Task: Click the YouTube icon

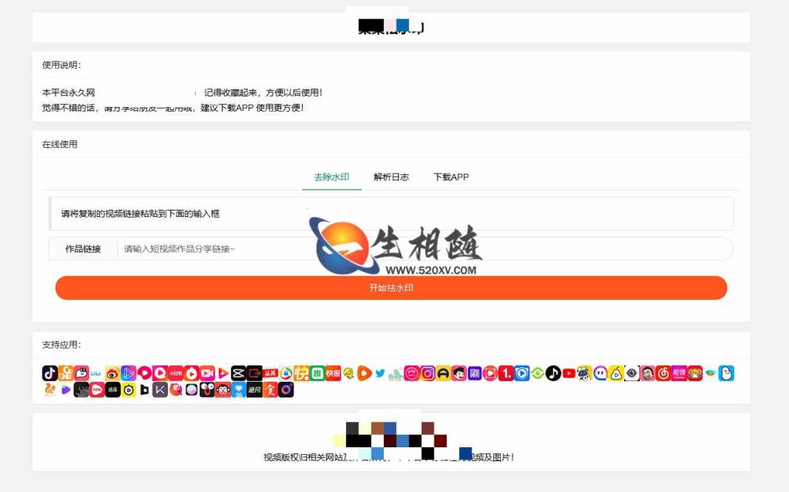Action: click(571, 373)
